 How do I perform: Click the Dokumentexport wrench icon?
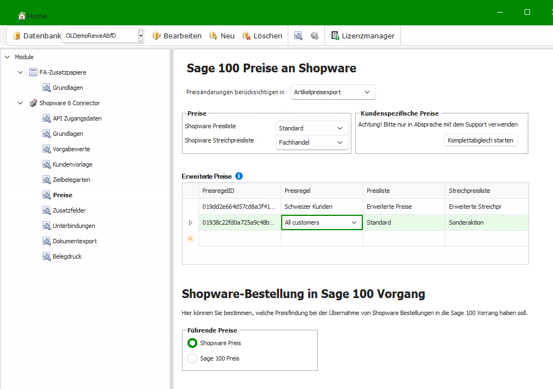click(x=47, y=241)
